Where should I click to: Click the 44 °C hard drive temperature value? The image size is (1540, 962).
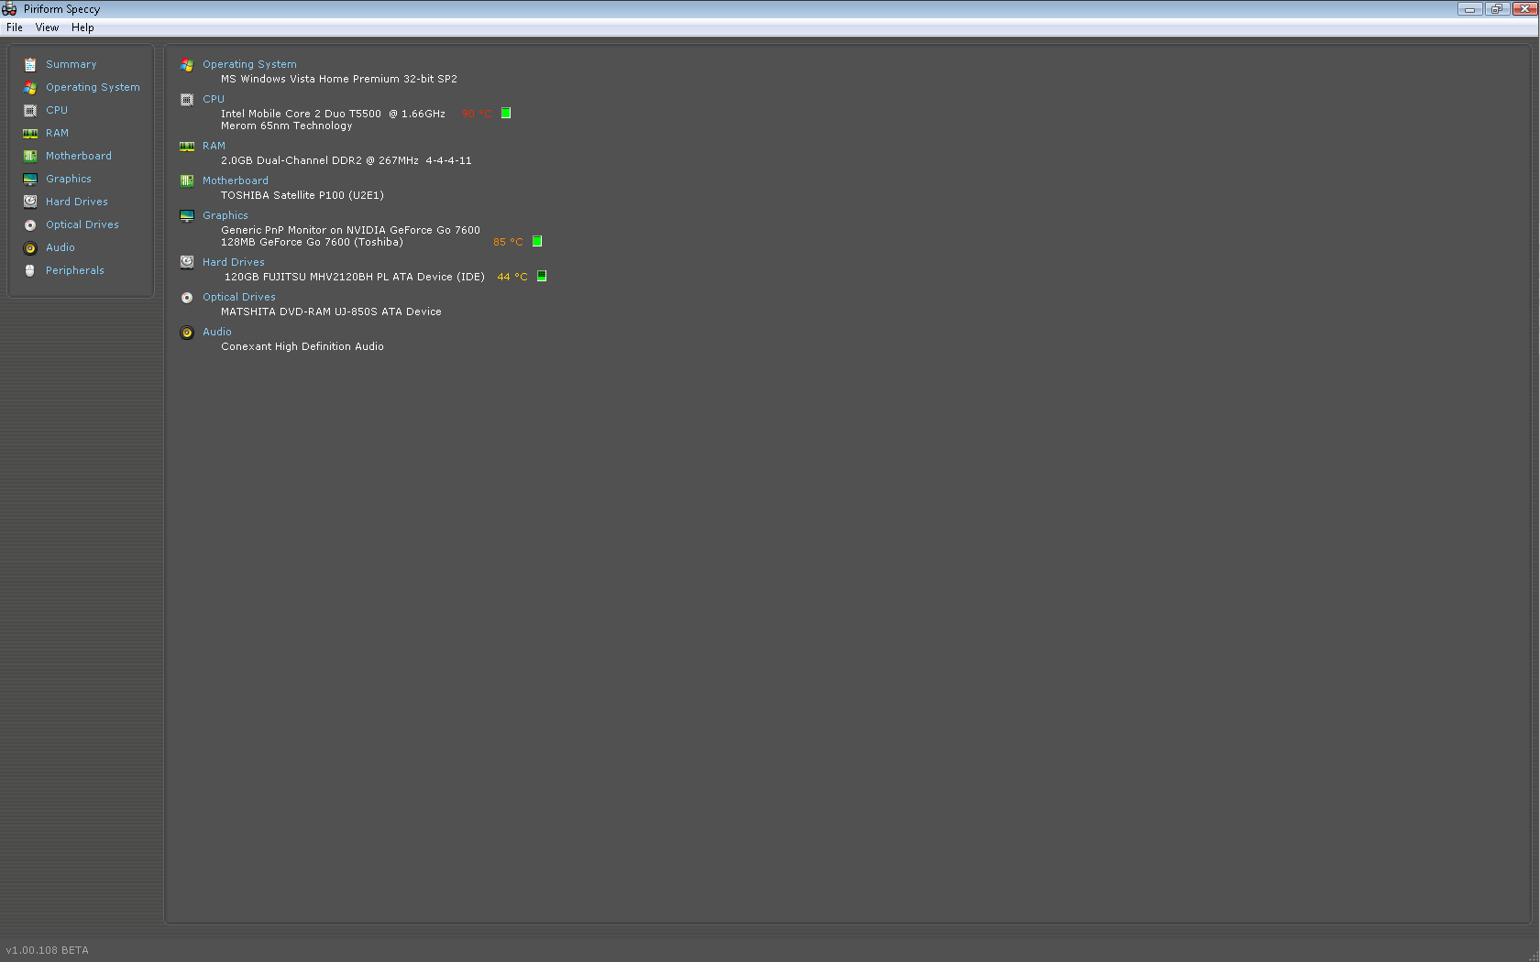(x=512, y=277)
